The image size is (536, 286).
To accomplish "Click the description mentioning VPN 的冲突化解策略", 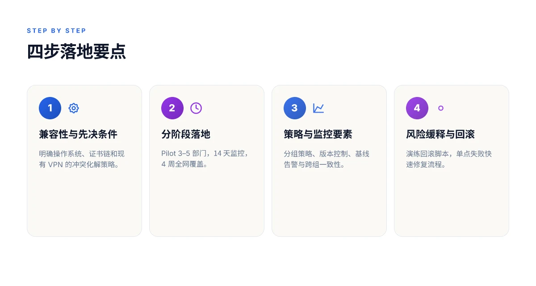I will tap(82, 159).
